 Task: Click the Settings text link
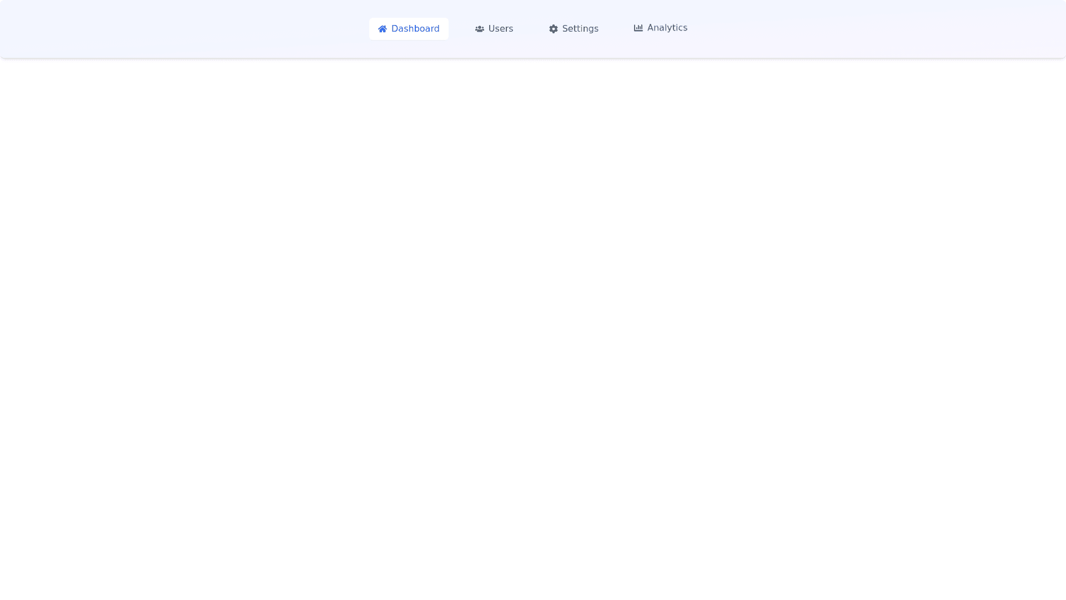point(580,29)
